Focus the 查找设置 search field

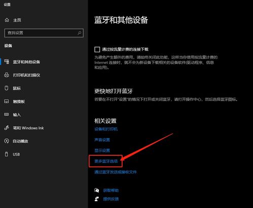tap(44, 33)
